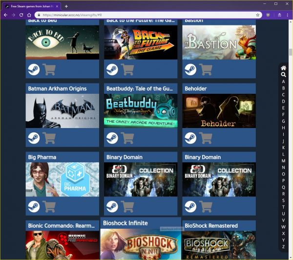Click the Steam icon under Big Pharma
The width and height of the screenshot is (293, 260).
tap(34, 207)
